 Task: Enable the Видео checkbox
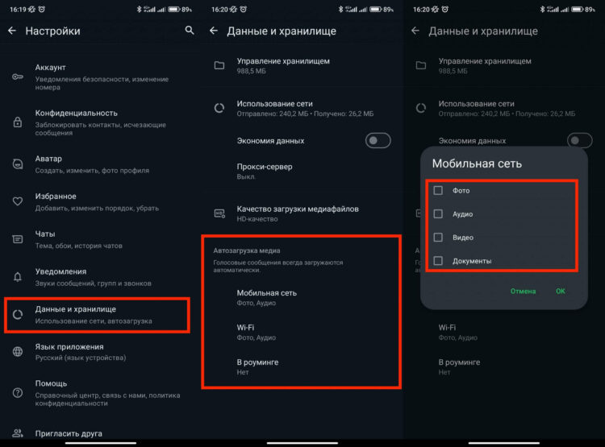[x=438, y=238]
